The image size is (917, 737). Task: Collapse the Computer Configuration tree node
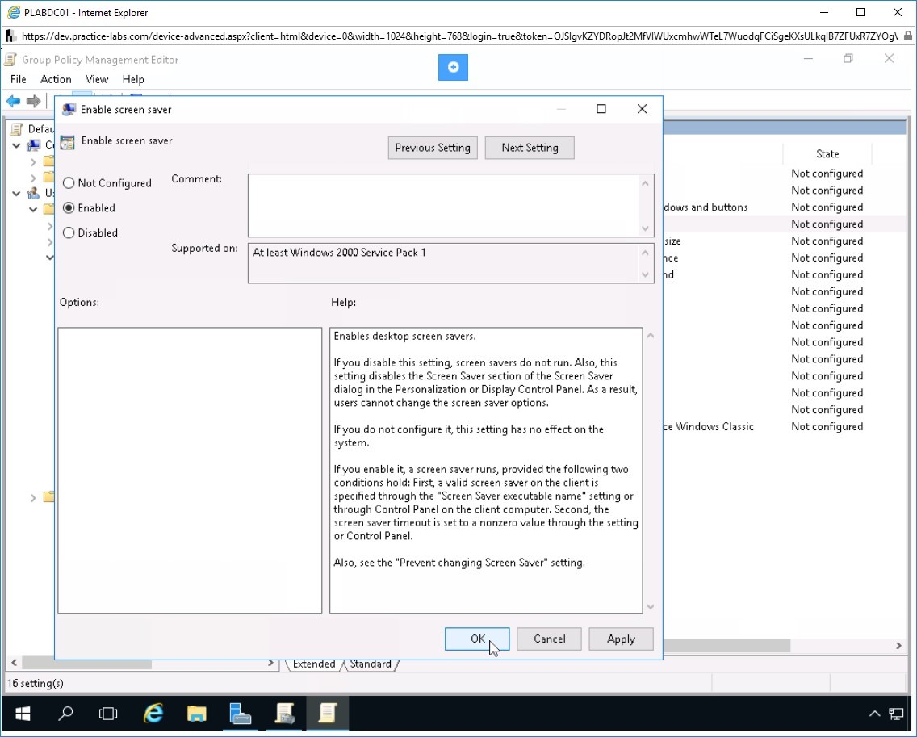point(16,145)
